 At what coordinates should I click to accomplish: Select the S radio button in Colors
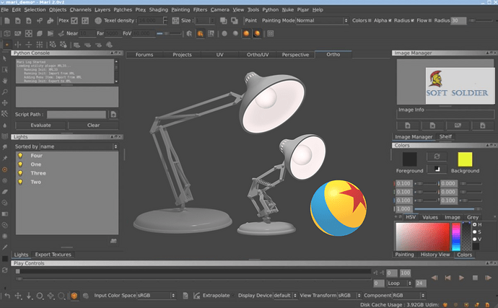point(474,232)
